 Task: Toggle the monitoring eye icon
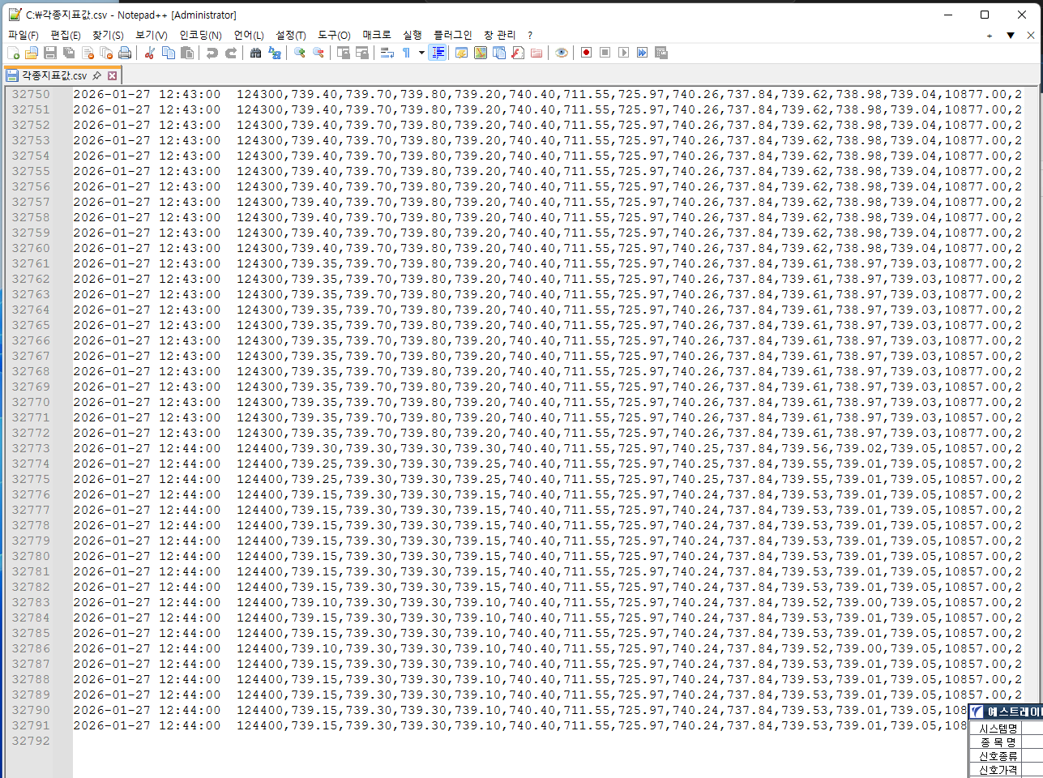(x=561, y=53)
